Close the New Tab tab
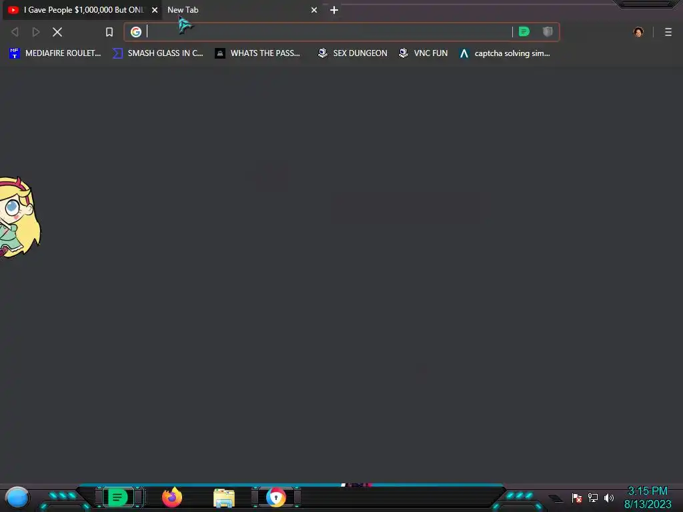 (314, 9)
